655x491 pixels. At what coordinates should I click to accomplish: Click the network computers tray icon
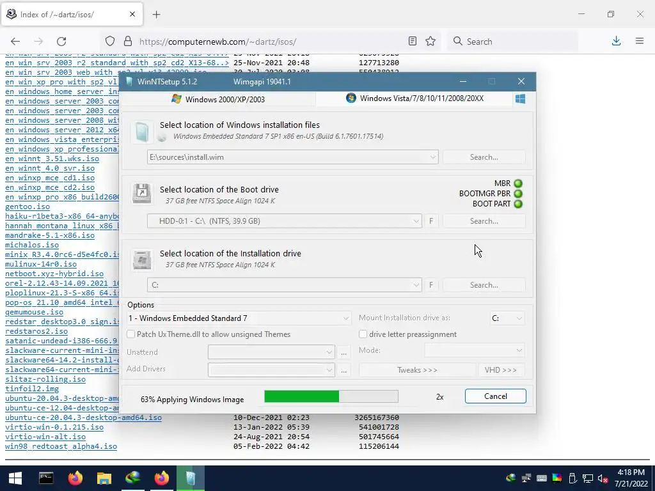click(526, 478)
